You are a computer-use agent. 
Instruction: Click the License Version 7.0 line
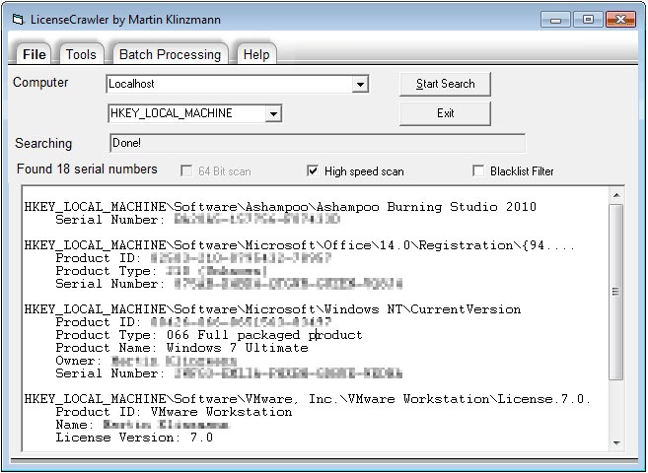[134, 438]
